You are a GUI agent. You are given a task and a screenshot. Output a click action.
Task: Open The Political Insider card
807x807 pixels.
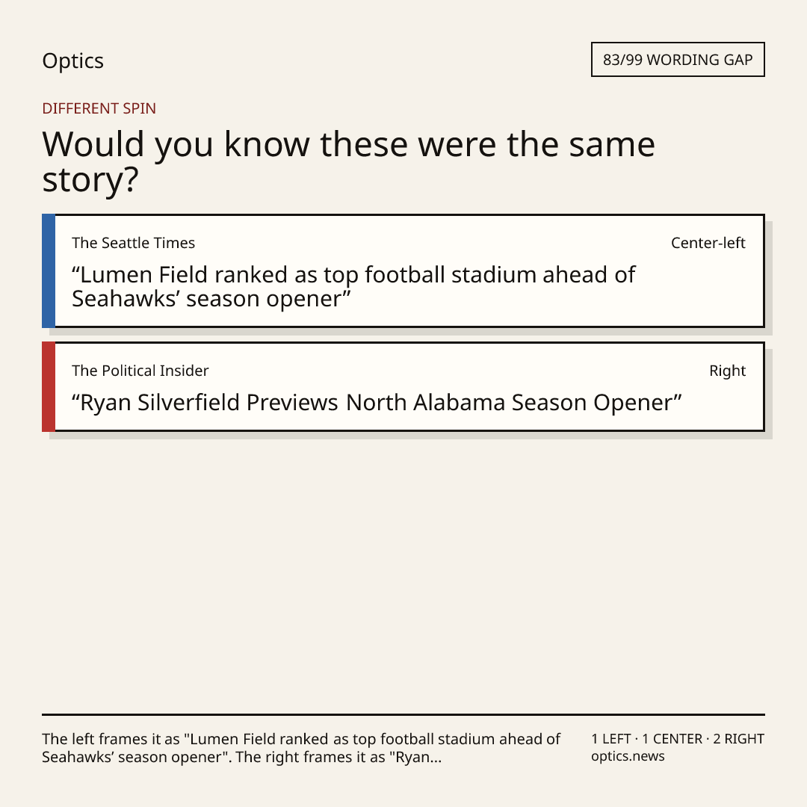click(403, 386)
